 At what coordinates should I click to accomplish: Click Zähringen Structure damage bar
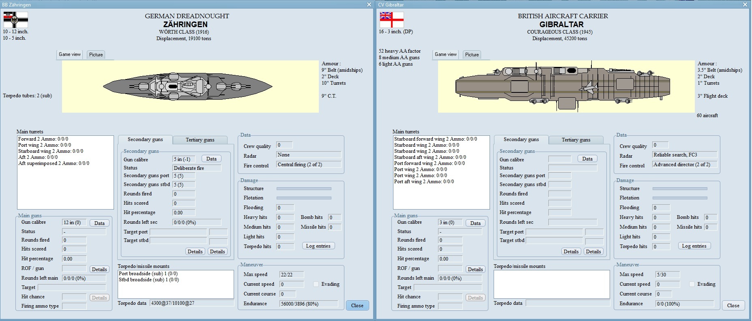(x=304, y=188)
